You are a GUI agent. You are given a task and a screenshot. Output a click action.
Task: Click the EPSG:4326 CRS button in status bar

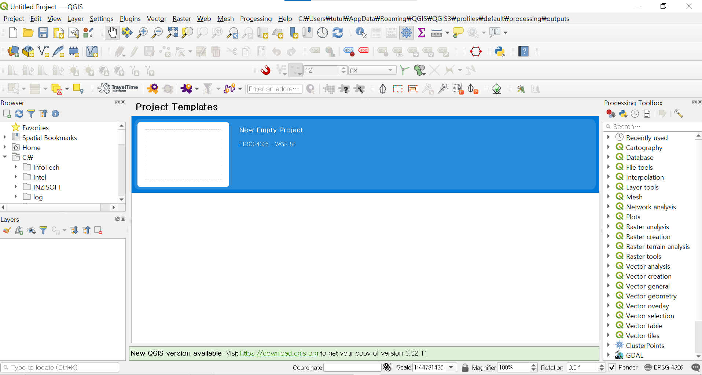click(664, 367)
